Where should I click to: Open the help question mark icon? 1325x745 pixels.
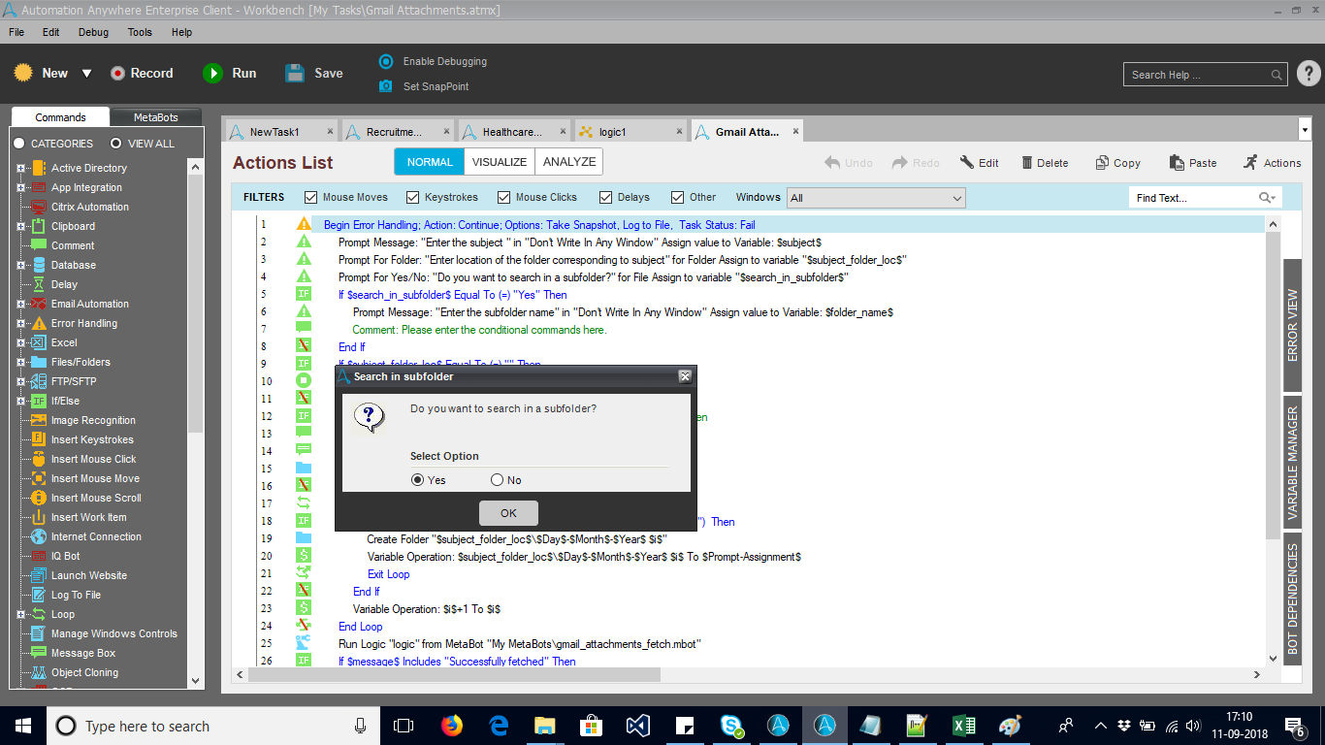[1308, 74]
